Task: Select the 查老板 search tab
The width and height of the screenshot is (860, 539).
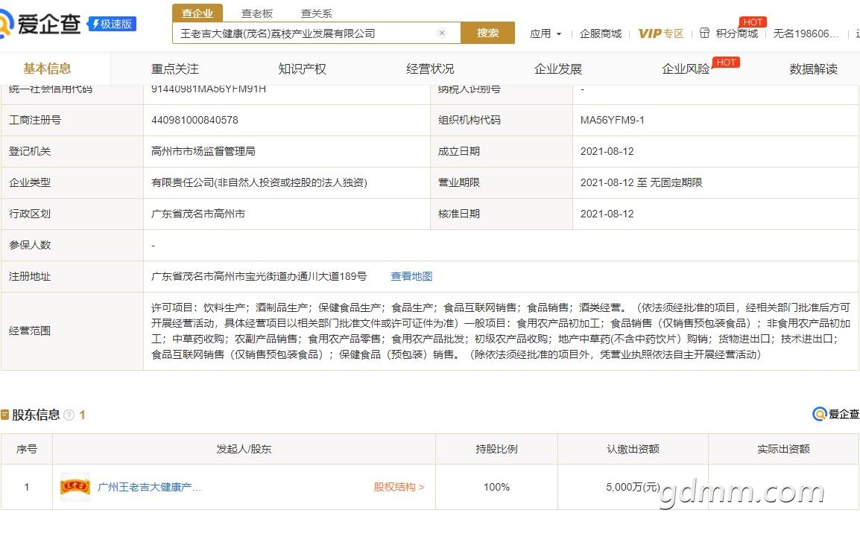Action: point(256,13)
